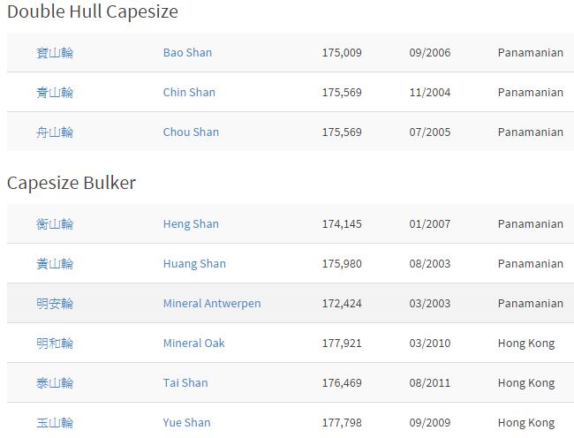574x438 pixels.
Task: Select the Capesize Bulker heading
Action: point(72,183)
